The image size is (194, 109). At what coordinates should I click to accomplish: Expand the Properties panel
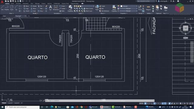click(124, 13)
